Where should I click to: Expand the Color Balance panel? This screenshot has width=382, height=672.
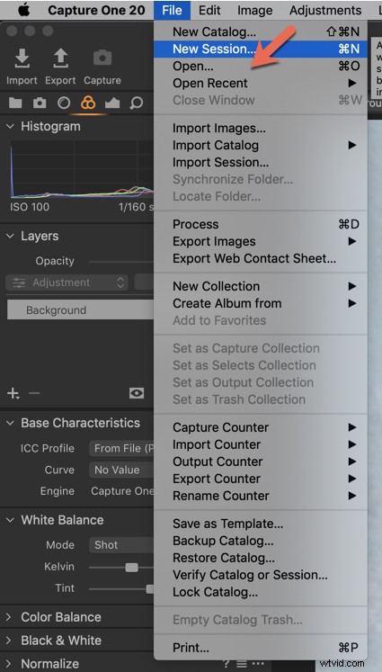pos(9,617)
